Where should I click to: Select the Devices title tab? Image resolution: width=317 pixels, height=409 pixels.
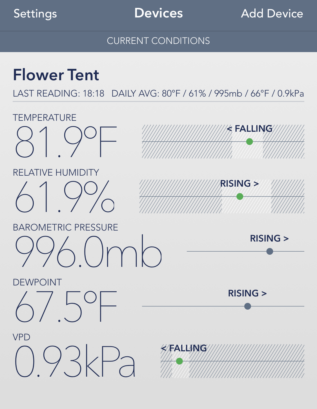pyautogui.click(x=158, y=13)
